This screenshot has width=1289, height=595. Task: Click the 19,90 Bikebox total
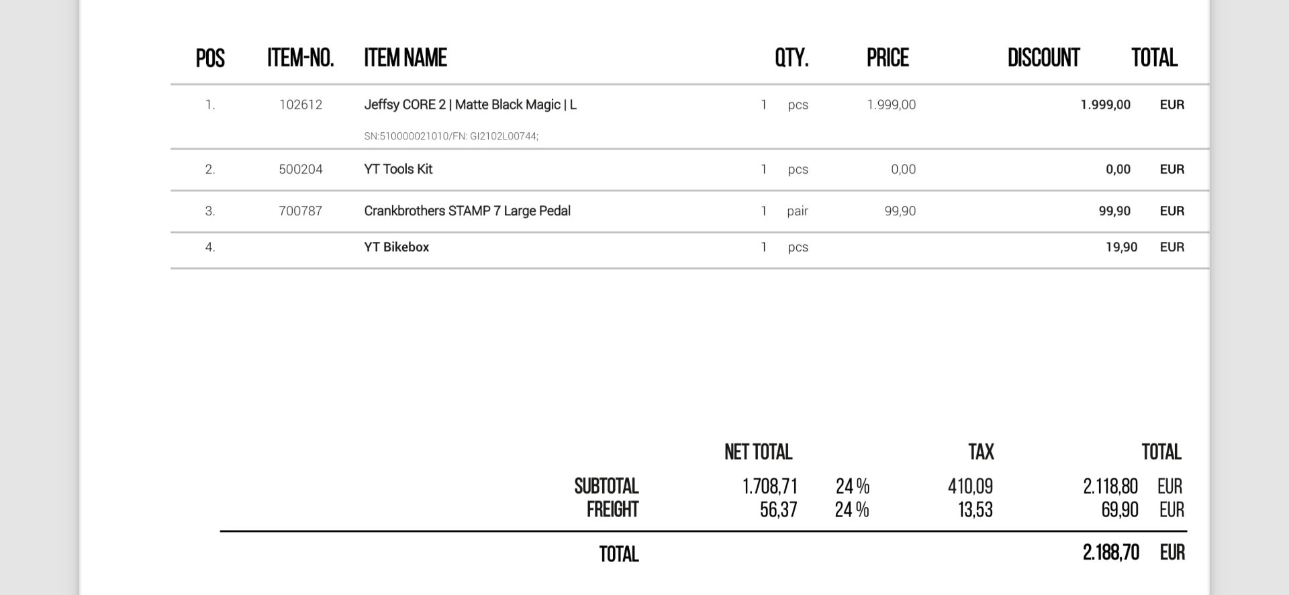1121,247
